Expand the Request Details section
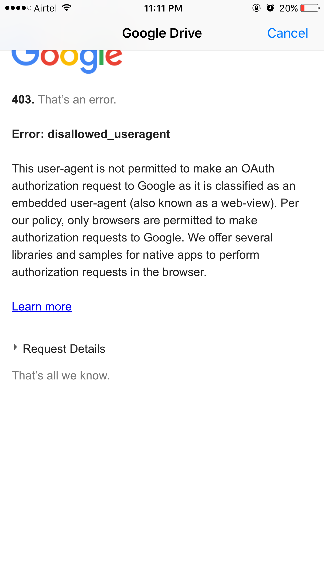 coord(64,349)
